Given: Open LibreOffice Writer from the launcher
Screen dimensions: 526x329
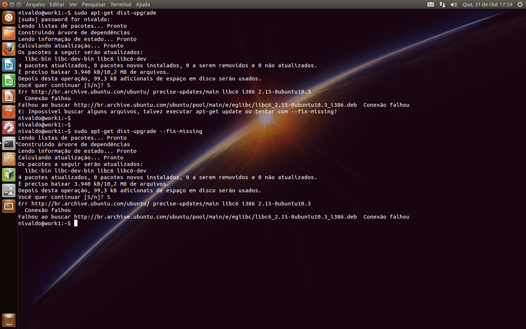Looking at the screenshot, I should [9, 65].
